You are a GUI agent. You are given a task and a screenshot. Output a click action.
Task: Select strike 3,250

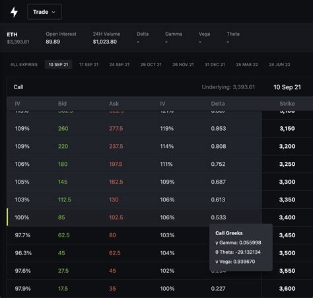[287, 164]
